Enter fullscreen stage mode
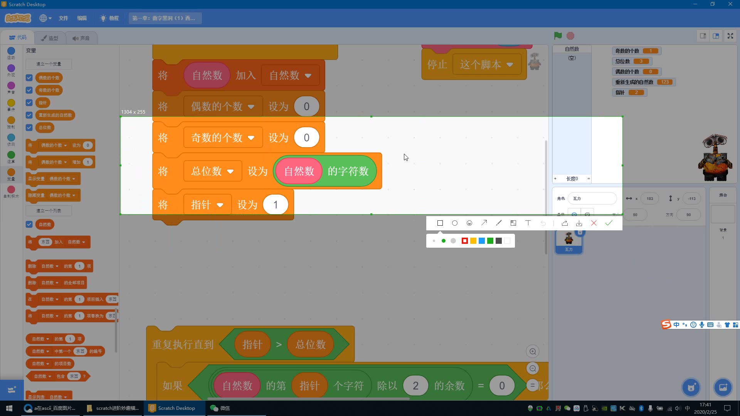740x416 pixels. pos(730,36)
